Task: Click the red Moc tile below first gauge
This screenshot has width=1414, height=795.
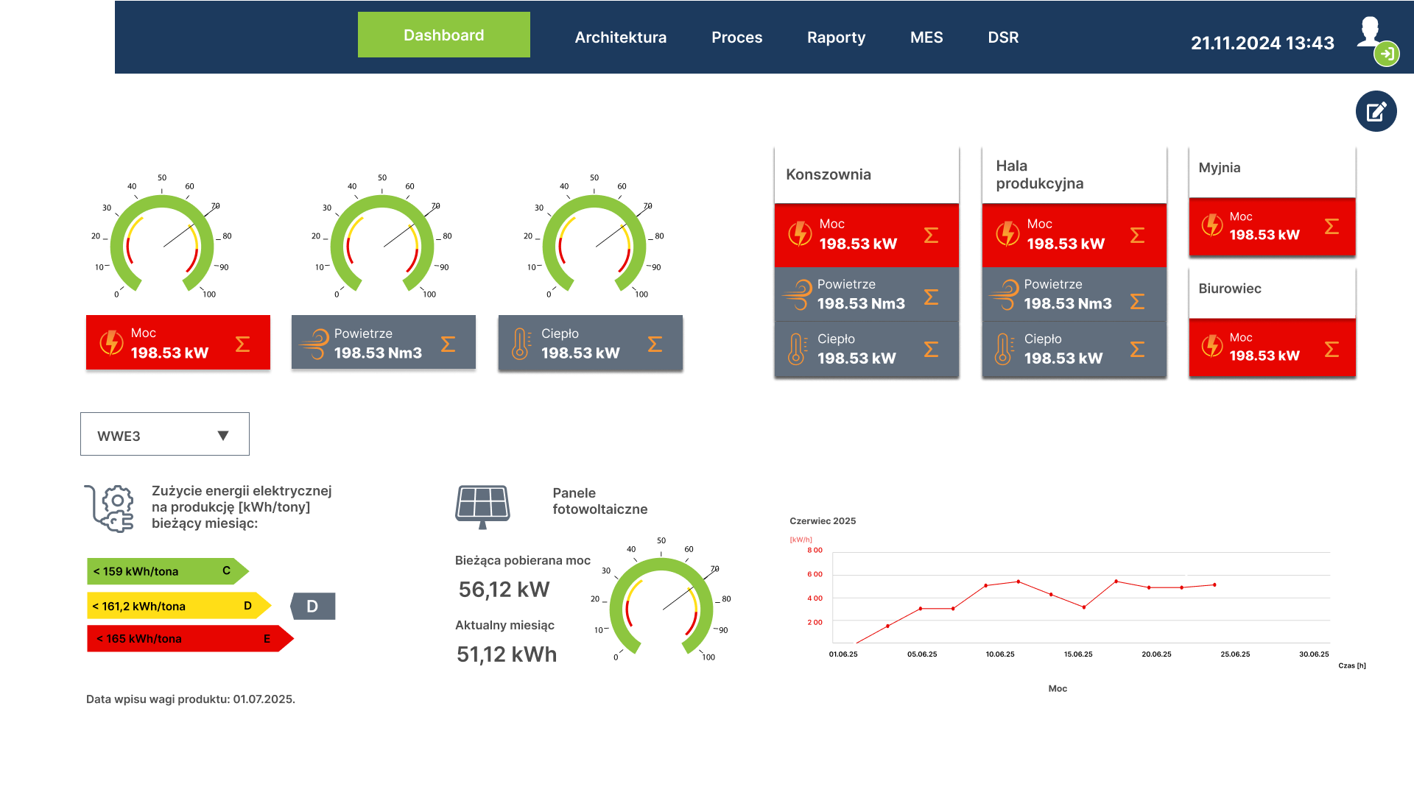Action: pos(177,343)
